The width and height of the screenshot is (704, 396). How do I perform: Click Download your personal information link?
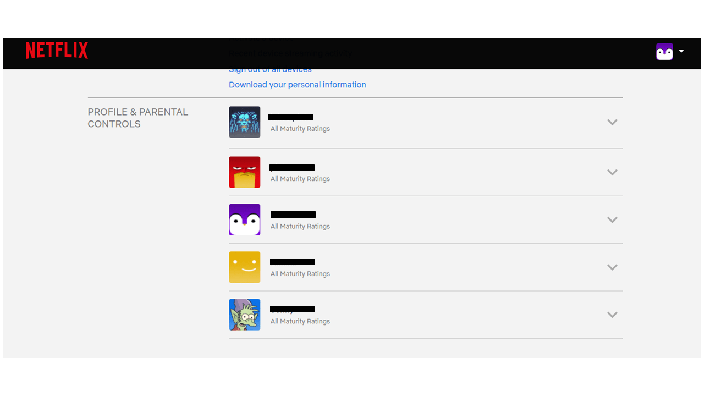point(298,85)
